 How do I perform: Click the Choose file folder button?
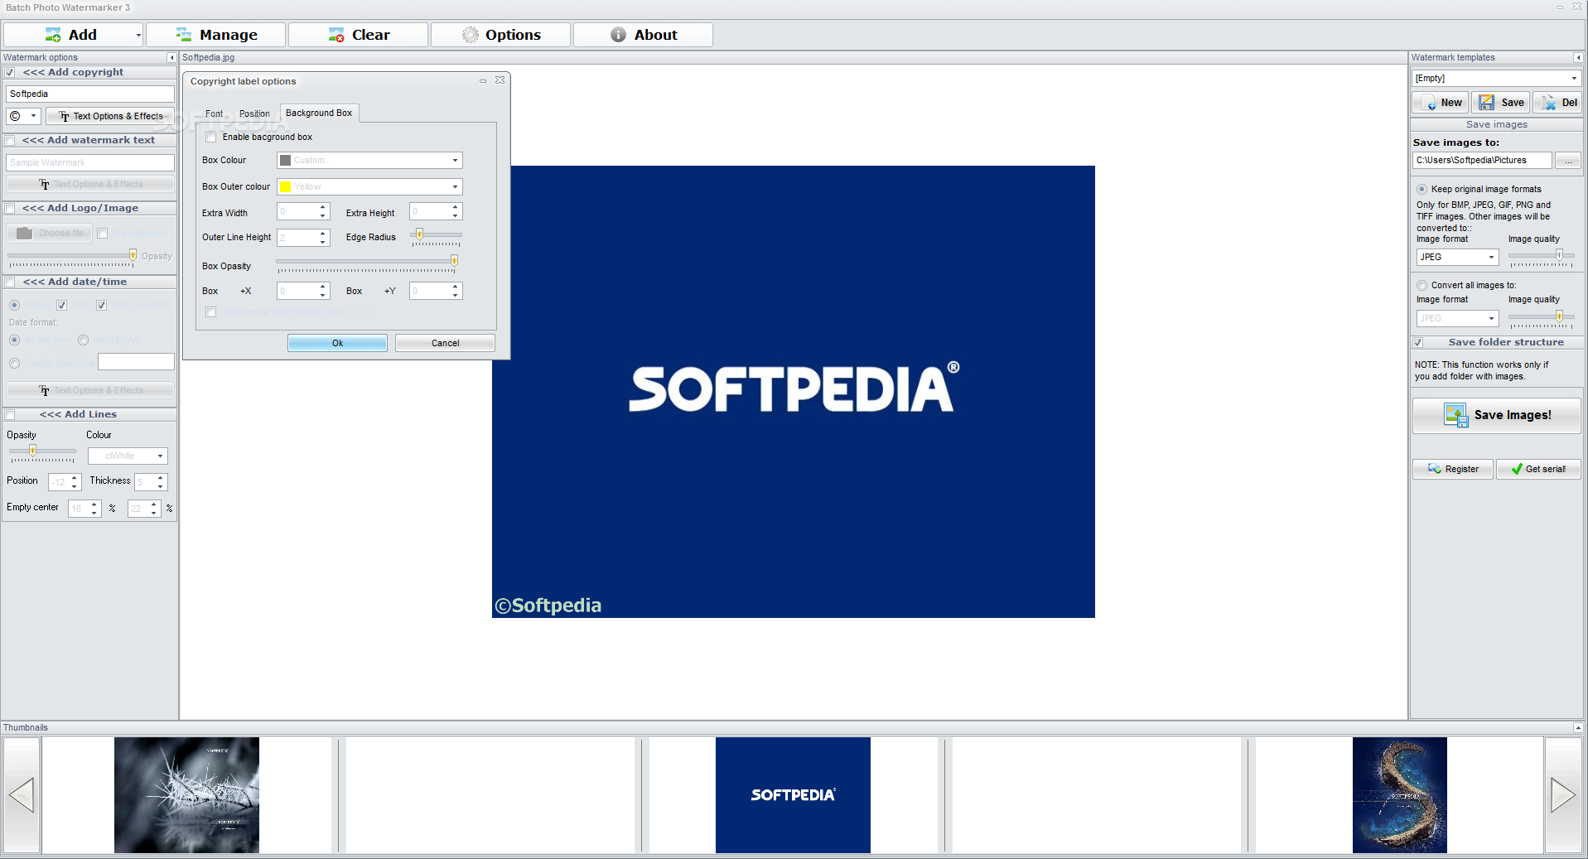coord(50,234)
